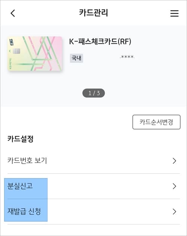Click the subway line pattern on card
Image resolution: width=187 pixels, height=236 pixels.
coord(43,53)
